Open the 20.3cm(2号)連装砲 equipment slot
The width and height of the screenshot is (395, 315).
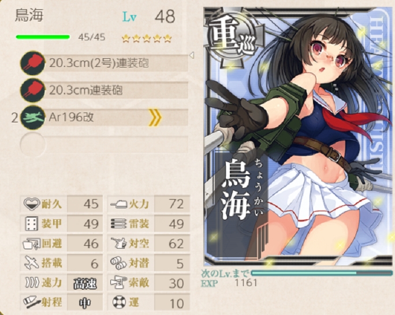(105, 63)
